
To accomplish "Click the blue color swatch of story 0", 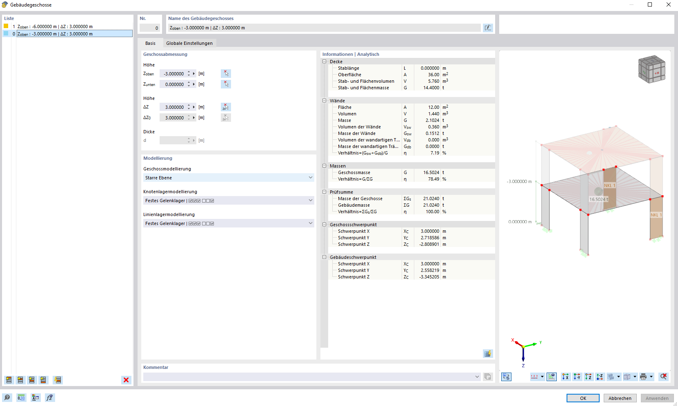I will tap(6, 33).
